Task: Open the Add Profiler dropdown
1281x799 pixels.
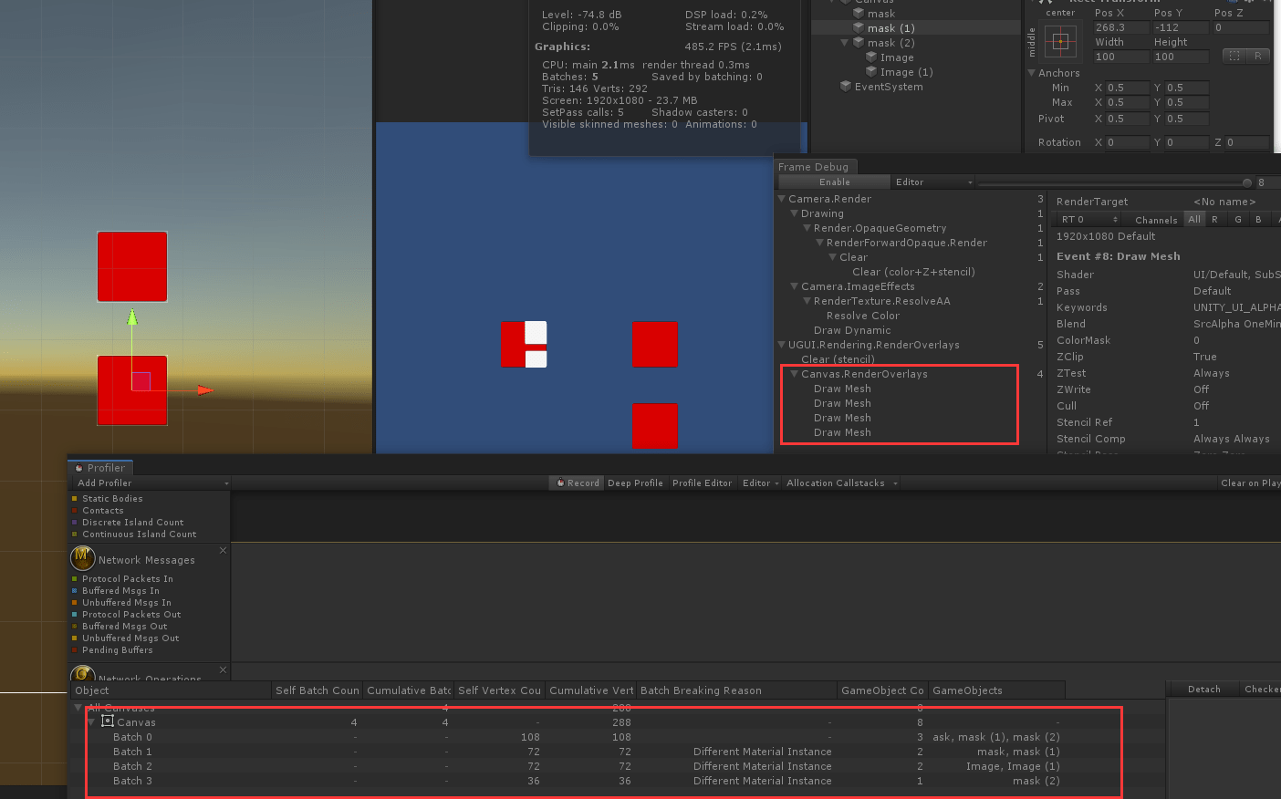Action: click(x=152, y=483)
